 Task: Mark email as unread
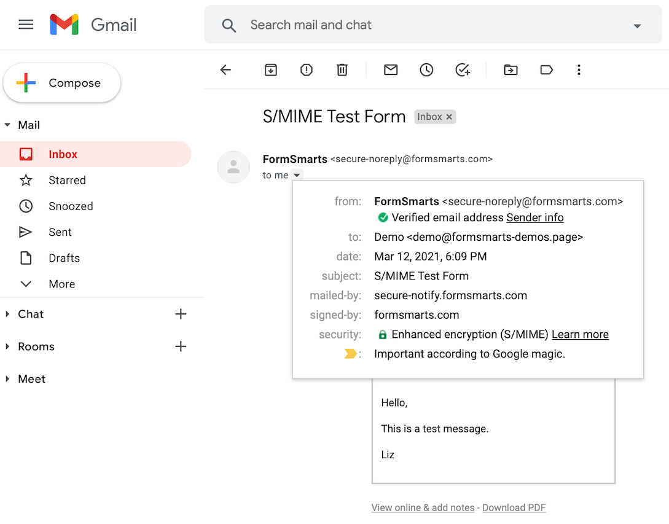(x=390, y=69)
